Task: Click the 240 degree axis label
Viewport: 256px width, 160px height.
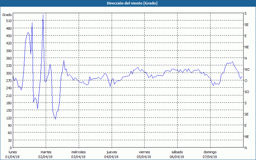Action: point(9,88)
